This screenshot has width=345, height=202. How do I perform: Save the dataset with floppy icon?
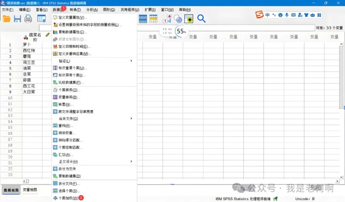(17, 19)
